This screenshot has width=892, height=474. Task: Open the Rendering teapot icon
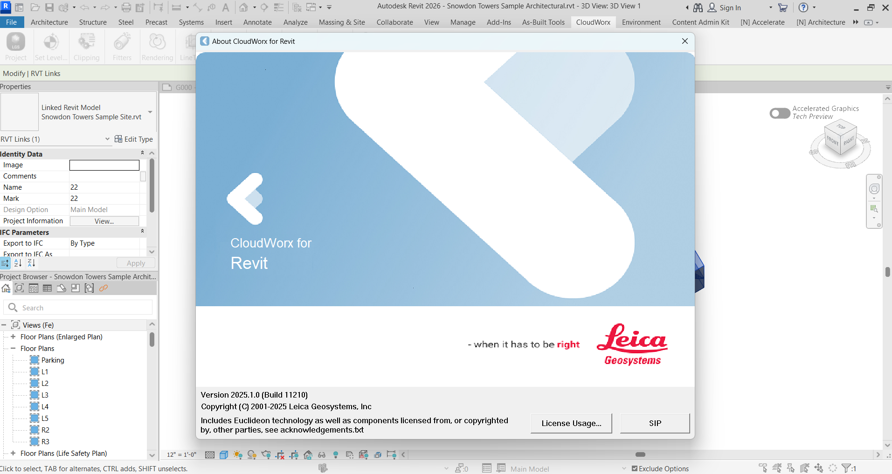(x=266, y=454)
